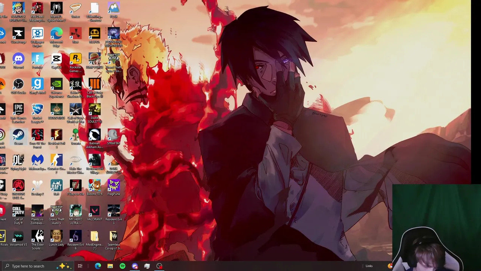Select Marvel's Spider-Man 2 icon
Viewport: 481px width, 271px height.
tap(56, 11)
